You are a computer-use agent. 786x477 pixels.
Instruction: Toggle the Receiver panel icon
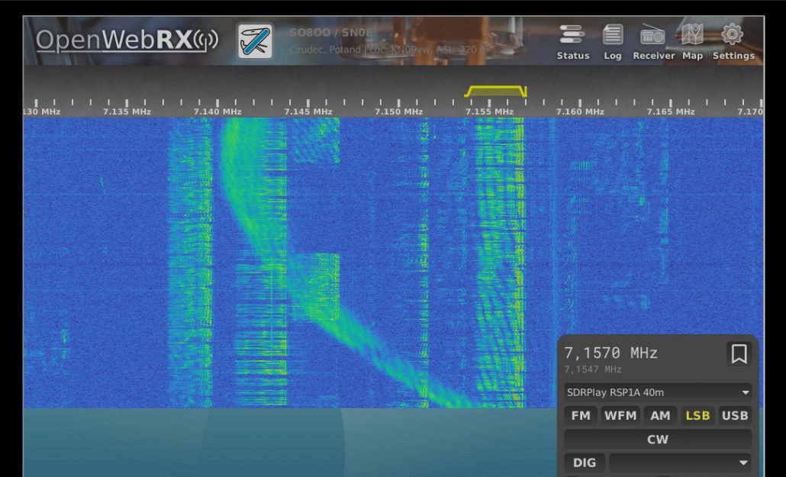[x=653, y=42]
